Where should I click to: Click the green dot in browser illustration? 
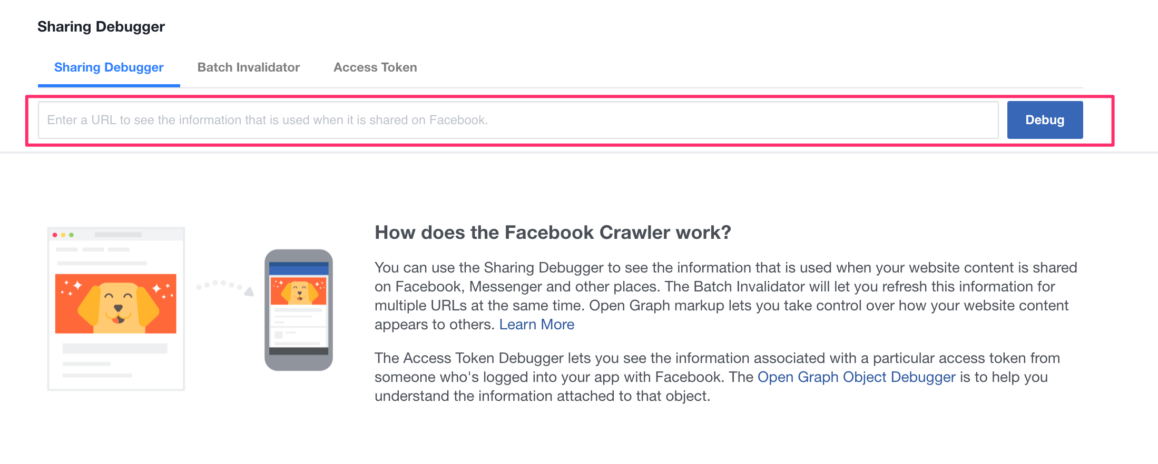click(x=72, y=235)
